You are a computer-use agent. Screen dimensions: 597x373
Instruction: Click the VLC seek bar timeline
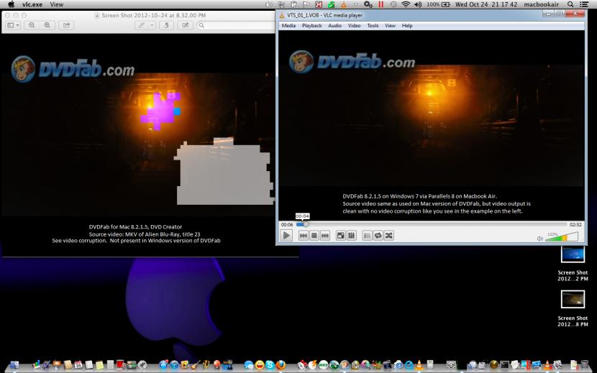[x=432, y=224]
